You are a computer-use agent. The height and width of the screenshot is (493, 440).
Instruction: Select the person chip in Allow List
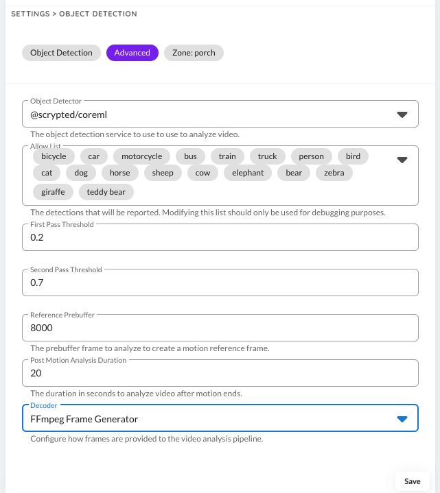coord(311,156)
